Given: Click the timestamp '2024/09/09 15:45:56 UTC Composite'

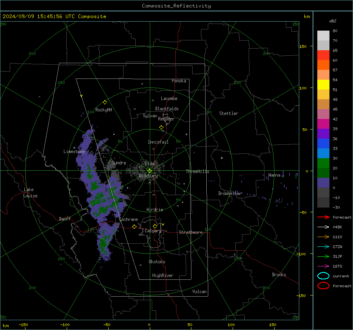Looking at the screenshot, I should pos(54,16).
